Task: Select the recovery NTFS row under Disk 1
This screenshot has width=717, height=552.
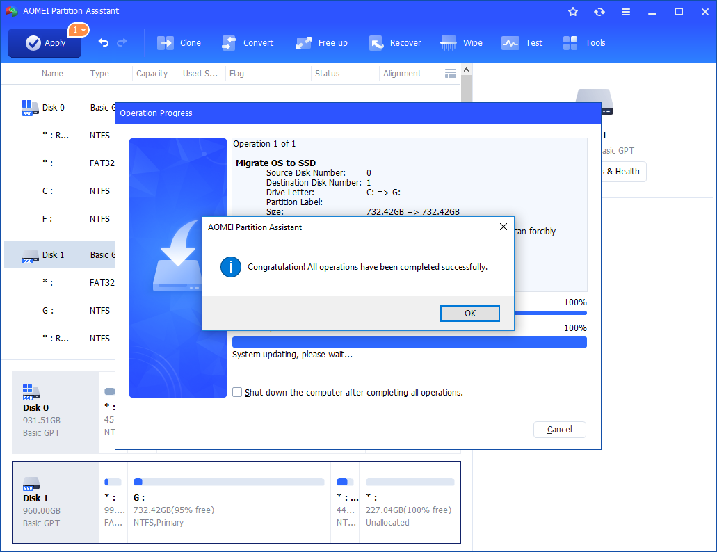Action: tap(59, 339)
